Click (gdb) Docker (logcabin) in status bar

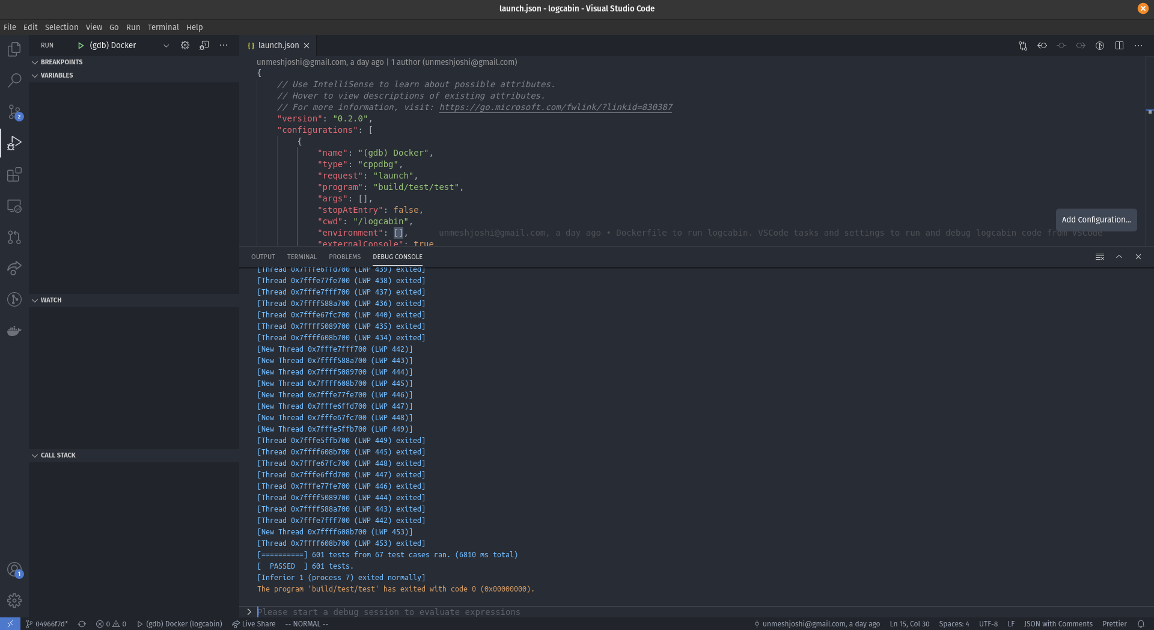[x=180, y=624]
